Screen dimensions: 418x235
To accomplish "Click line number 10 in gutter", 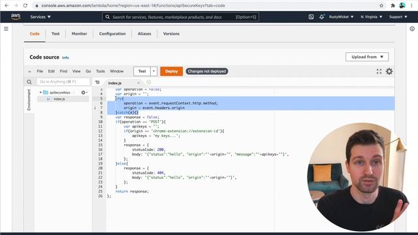I will (100, 122).
